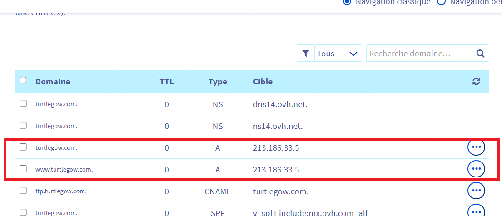
Task: Click the dropdown chevron next to Tous
Action: [353, 54]
